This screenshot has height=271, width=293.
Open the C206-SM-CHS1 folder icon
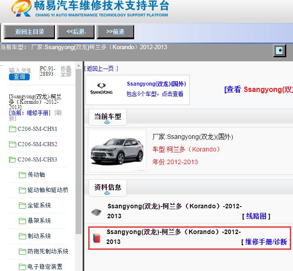pyautogui.click(x=12, y=129)
